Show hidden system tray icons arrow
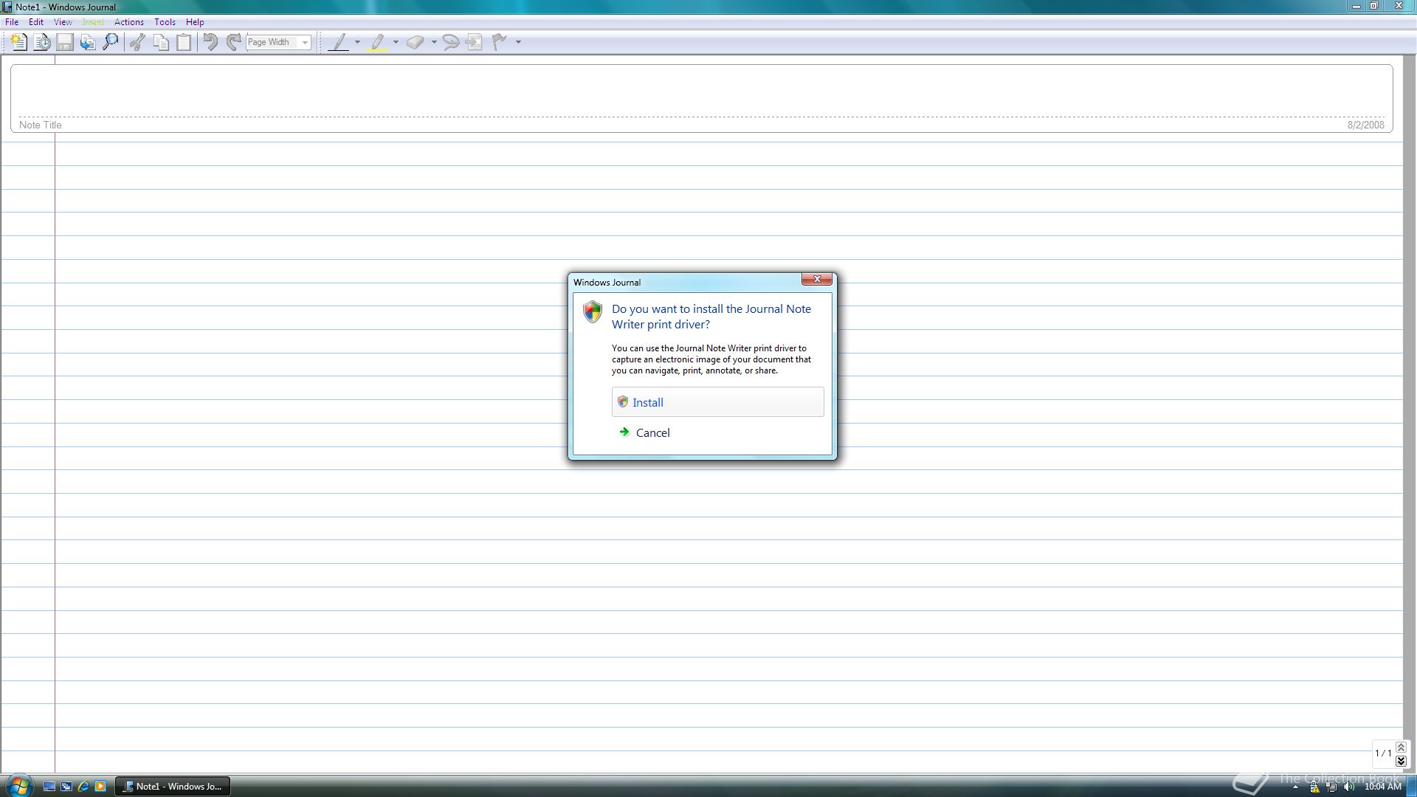Viewport: 1417px width, 797px height. coord(1295,787)
